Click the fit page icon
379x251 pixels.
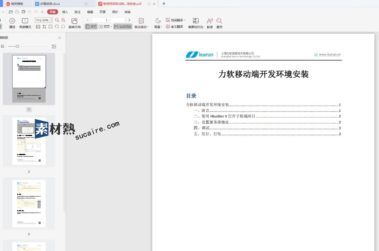coord(44,27)
